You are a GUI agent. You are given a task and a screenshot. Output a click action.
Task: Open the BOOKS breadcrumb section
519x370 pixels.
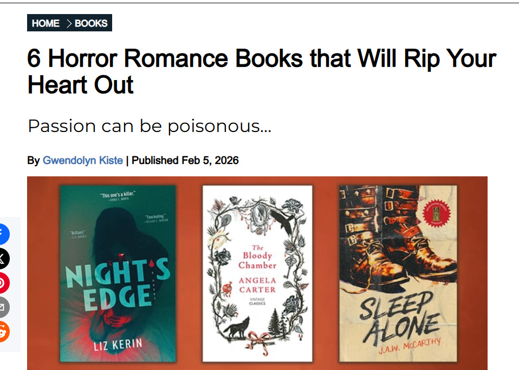point(91,23)
